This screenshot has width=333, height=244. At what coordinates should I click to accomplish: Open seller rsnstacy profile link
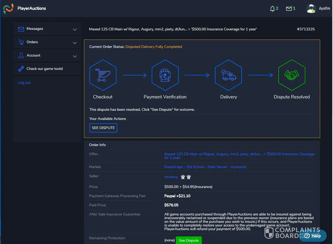[x=171, y=177]
